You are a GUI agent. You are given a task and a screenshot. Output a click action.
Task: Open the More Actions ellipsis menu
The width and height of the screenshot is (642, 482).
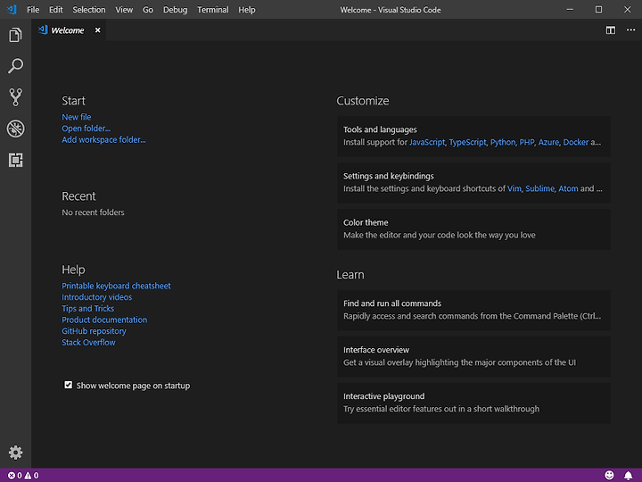pos(630,30)
